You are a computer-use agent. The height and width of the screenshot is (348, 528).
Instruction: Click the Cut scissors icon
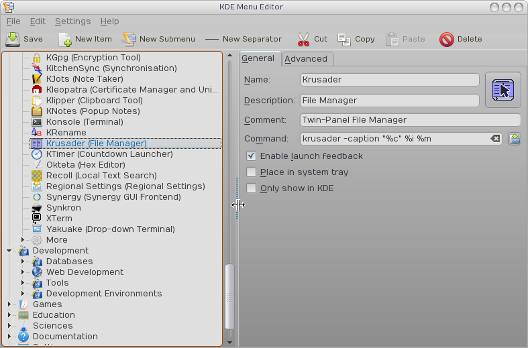point(303,40)
